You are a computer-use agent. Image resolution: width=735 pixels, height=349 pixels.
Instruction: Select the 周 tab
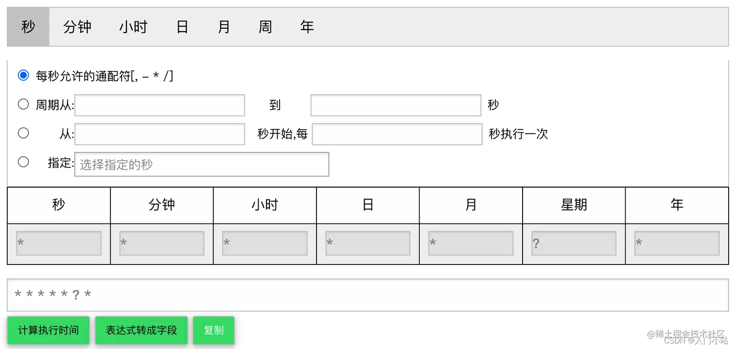265,27
